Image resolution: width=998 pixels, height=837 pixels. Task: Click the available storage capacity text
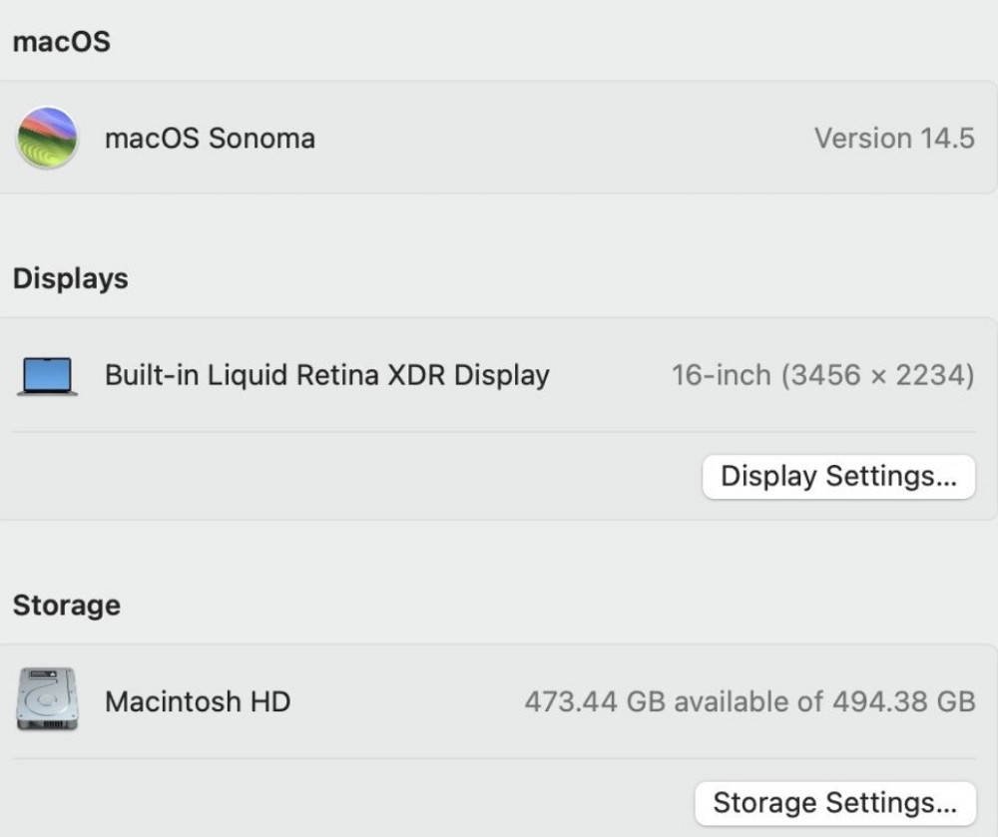pos(748,702)
